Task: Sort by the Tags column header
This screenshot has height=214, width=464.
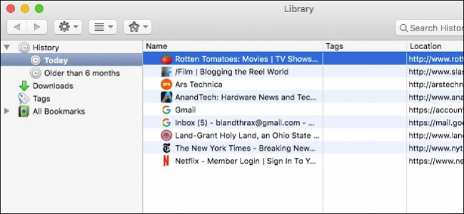Action: click(x=365, y=46)
